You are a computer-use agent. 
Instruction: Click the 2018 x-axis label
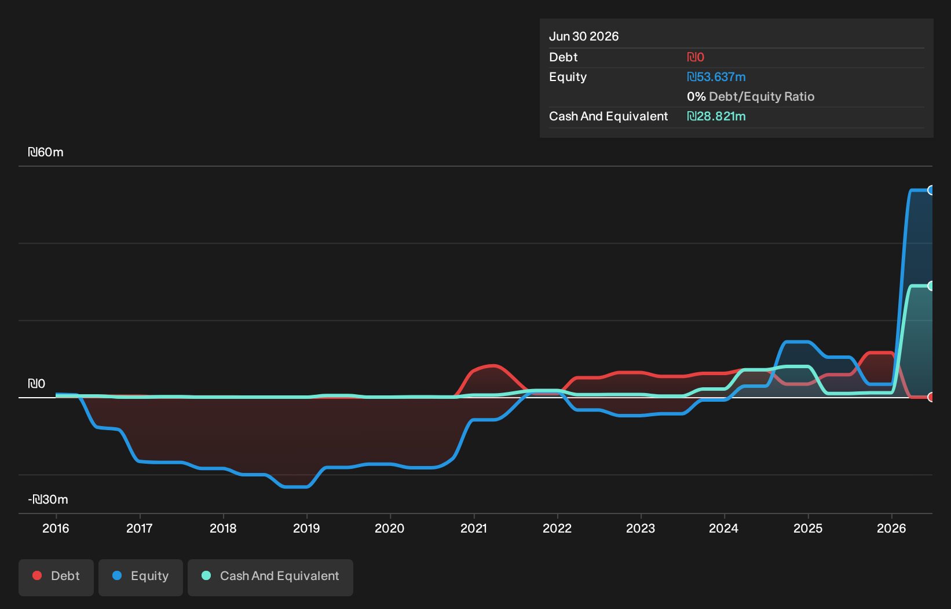click(223, 529)
